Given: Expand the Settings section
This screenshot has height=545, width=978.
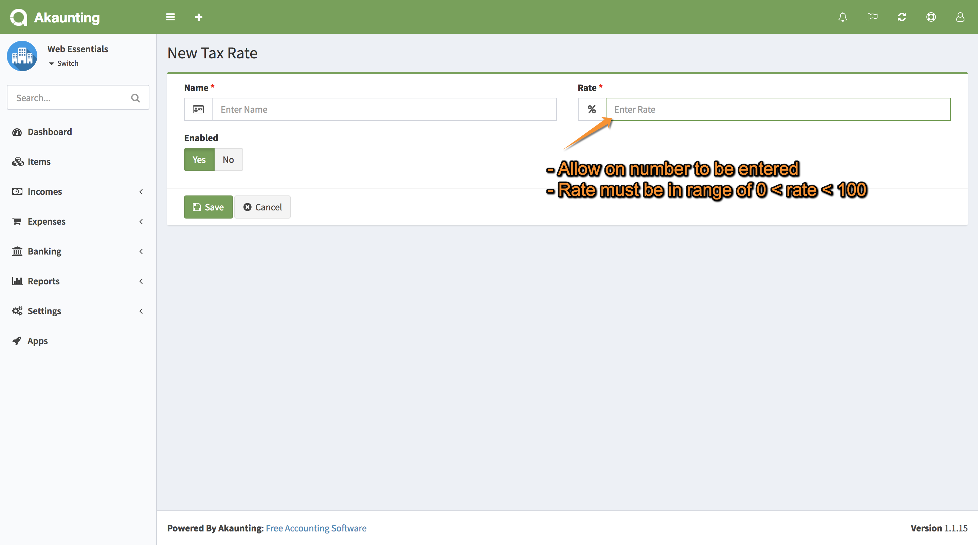Looking at the screenshot, I should 44,311.
